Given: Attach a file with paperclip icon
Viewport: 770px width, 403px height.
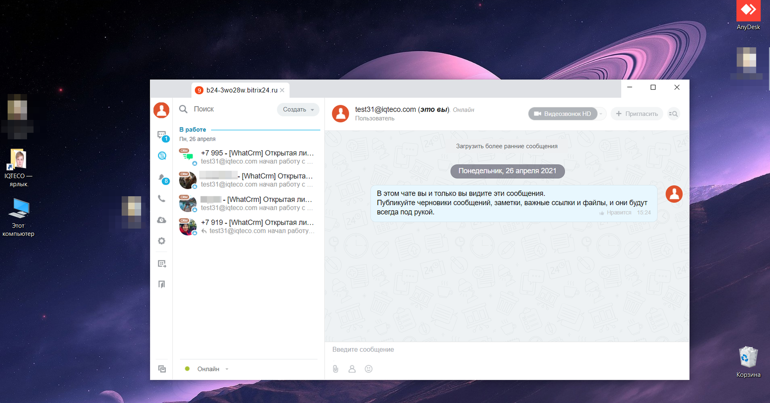Looking at the screenshot, I should 335,369.
